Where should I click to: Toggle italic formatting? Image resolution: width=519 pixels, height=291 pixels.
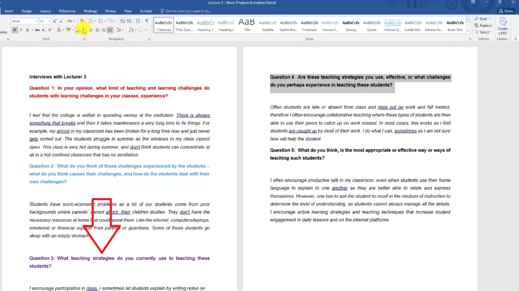[x=21, y=30]
